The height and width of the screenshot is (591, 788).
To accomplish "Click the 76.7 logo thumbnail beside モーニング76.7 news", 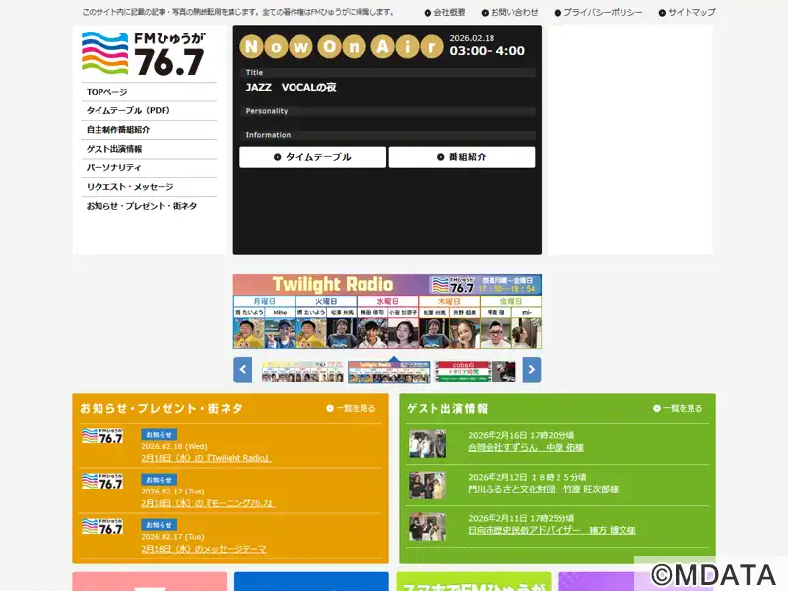I will coord(102,482).
